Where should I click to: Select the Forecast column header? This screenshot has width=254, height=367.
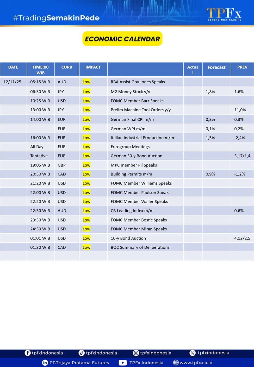click(216, 67)
